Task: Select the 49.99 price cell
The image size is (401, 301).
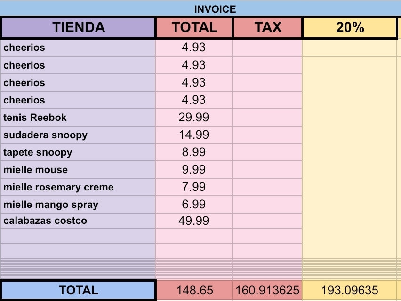Action: pyautogui.click(x=194, y=221)
